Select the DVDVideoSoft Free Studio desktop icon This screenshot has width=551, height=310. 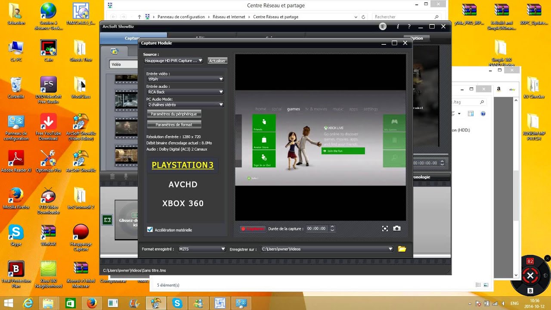pyautogui.click(x=48, y=90)
